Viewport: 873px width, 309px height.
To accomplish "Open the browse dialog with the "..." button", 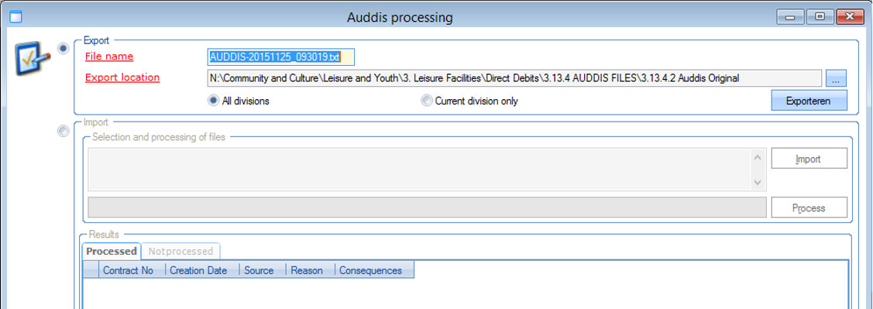I will (x=837, y=78).
